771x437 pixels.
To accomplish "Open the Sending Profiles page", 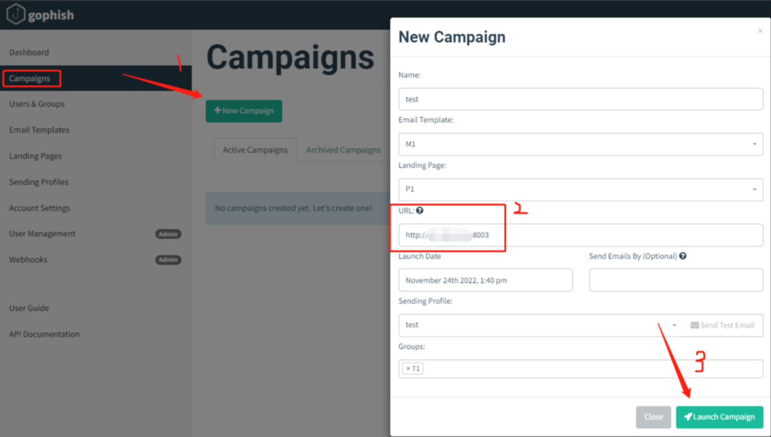I will tap(39, 182).
